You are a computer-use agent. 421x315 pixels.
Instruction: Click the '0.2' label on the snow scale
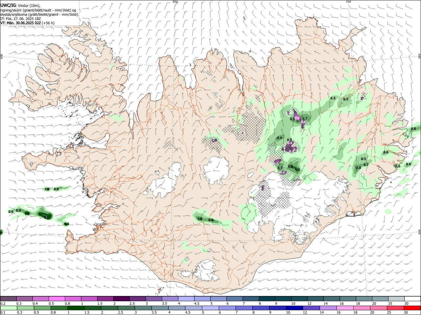(x=3, y=304)
